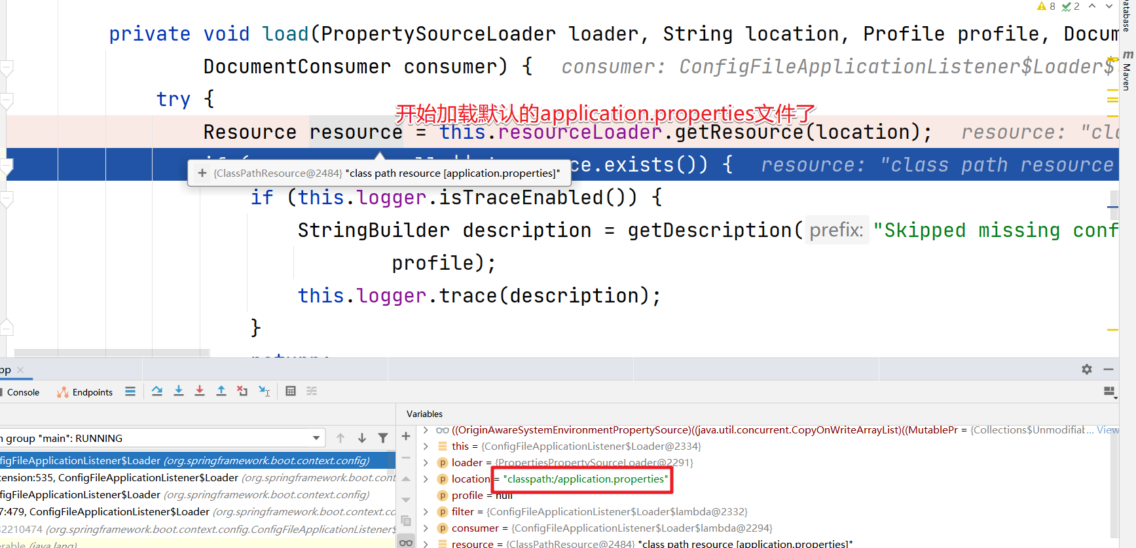This screenshot has width=1136, height=548.
Task: Expand the 'location' variable node
Action: [x=426, y=479]
